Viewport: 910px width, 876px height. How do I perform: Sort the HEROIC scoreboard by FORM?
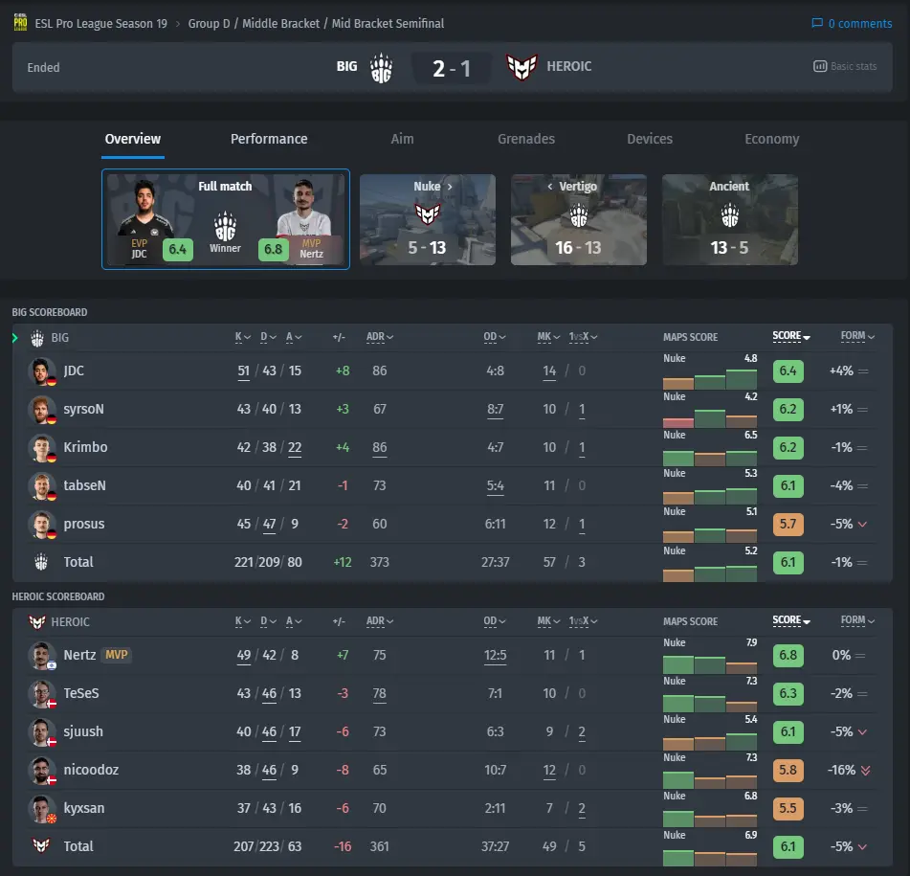tap(857, 620)
